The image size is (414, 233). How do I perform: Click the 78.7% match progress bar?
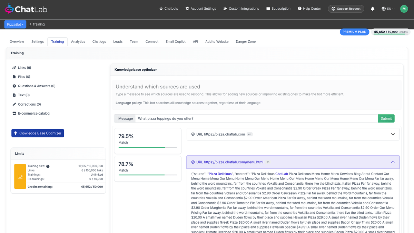[x=148, y=175]
